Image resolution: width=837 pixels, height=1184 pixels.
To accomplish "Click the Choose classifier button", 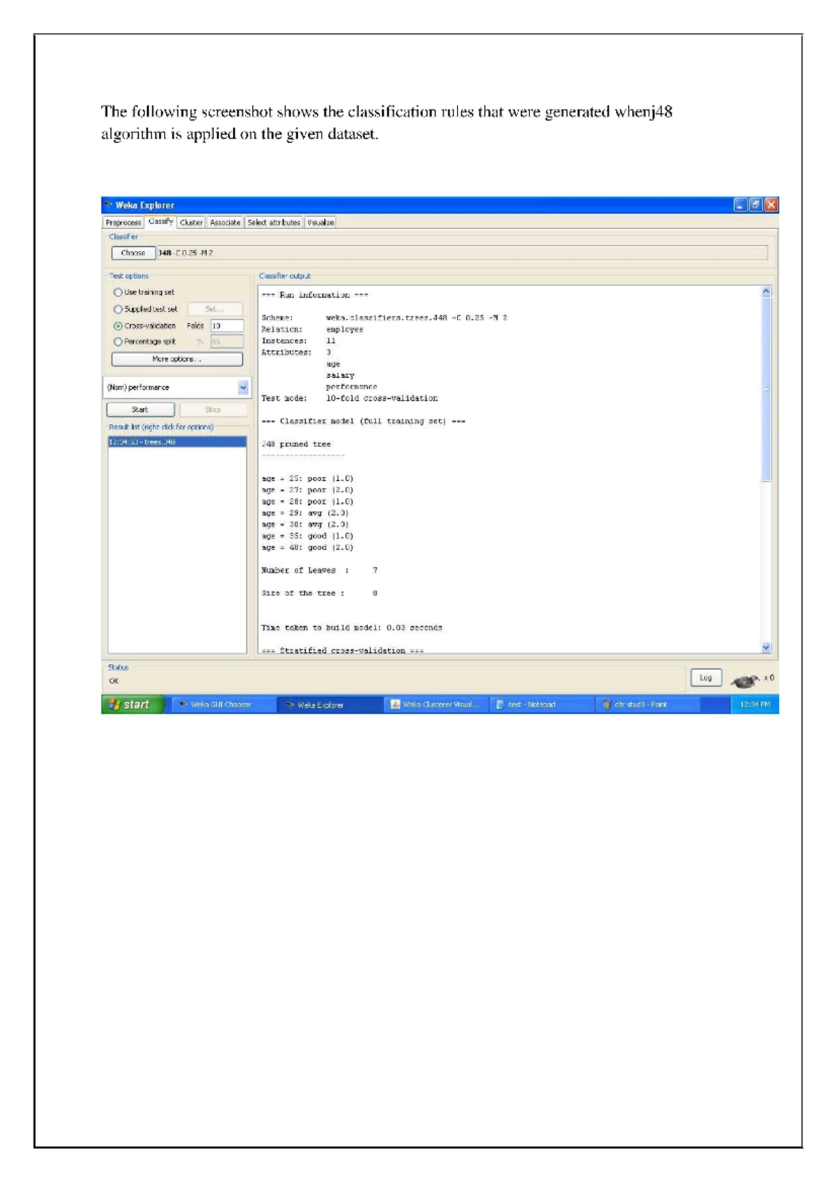I will pyautogui.click(x=133, y=253).
